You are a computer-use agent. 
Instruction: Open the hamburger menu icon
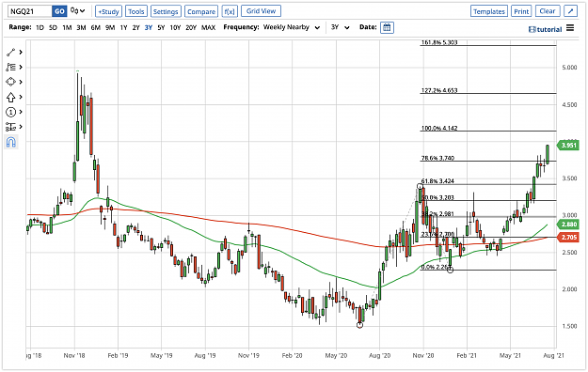570,28
